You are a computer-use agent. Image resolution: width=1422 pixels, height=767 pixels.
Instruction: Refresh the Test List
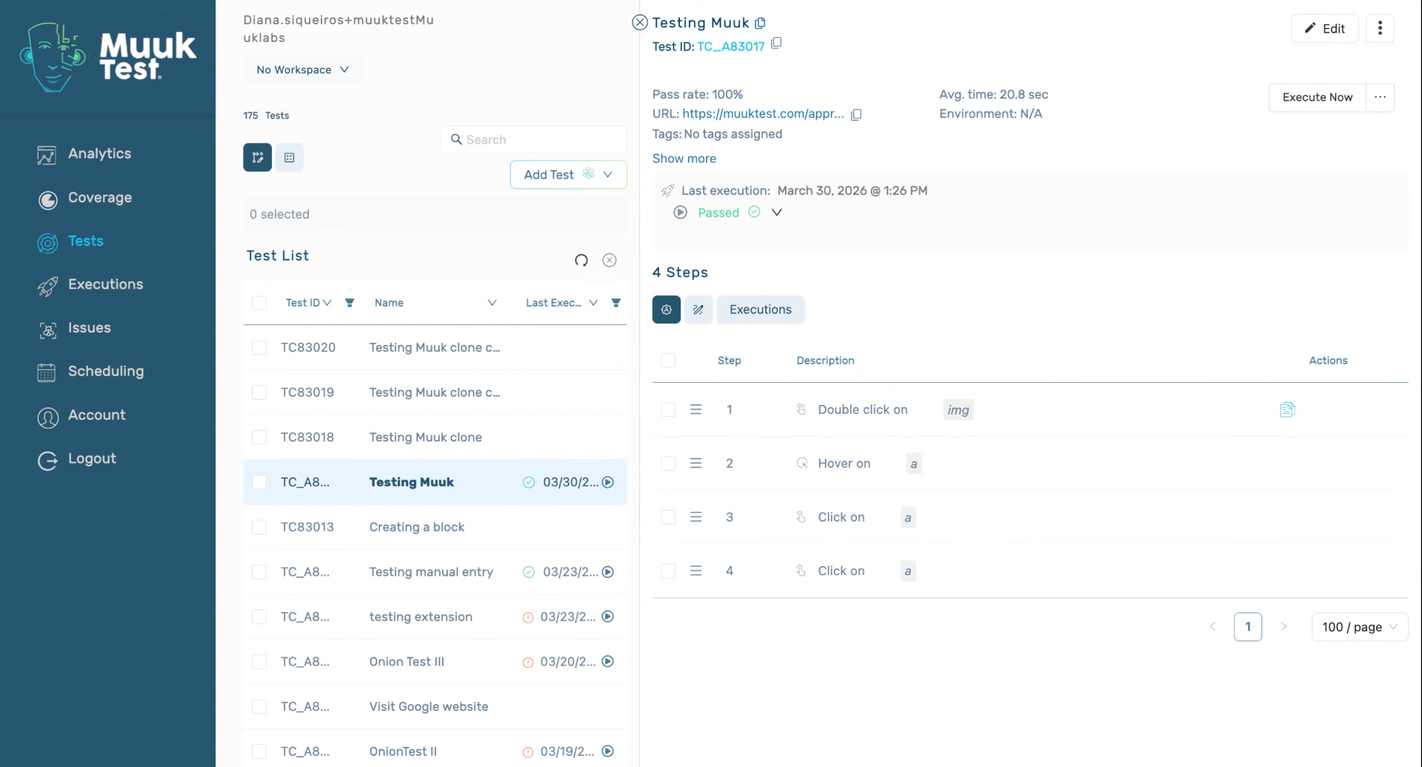581,260
